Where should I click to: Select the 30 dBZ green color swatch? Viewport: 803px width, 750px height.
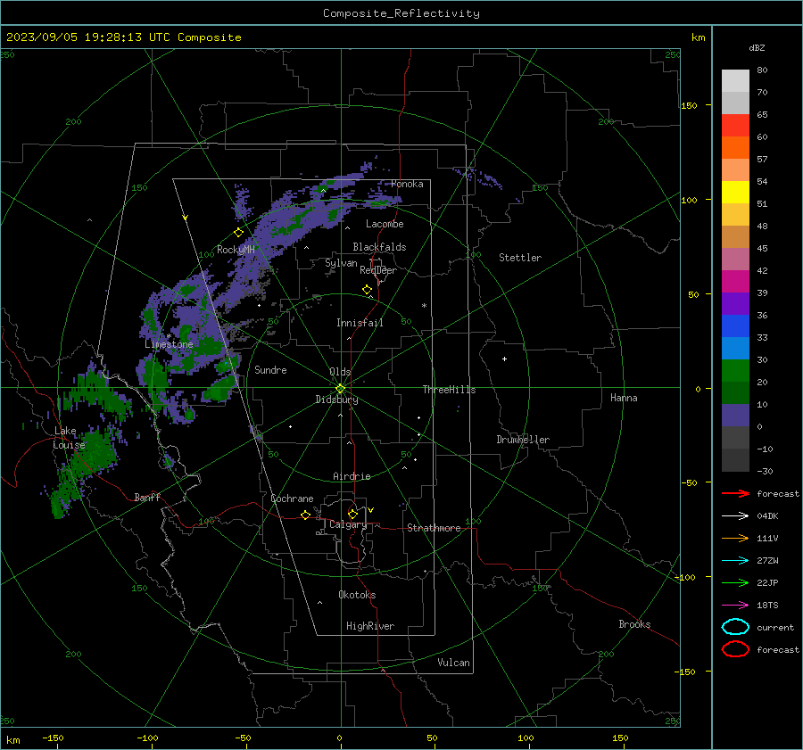(x=735, y=371)
